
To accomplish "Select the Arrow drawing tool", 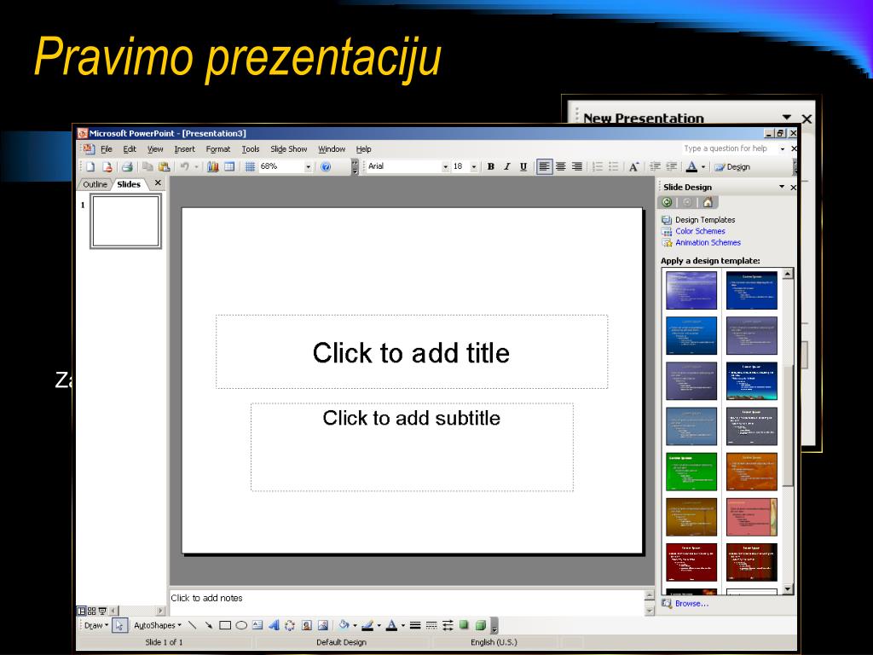I will pyautogui.click(x=209, y=625).
